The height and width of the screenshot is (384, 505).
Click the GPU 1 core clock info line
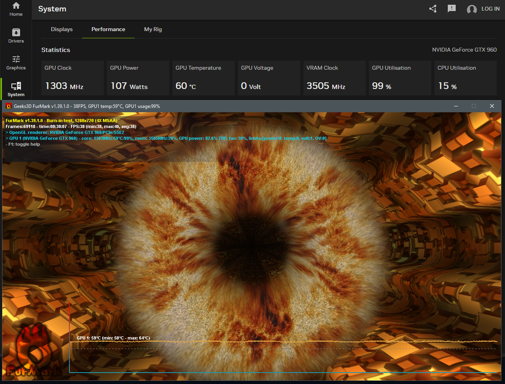(166, 138)
